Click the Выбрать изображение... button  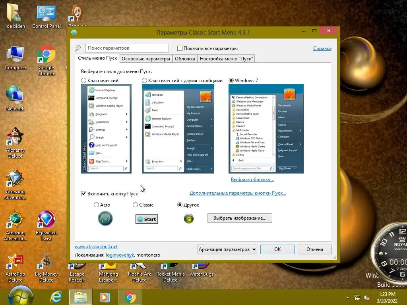point(240,218)
